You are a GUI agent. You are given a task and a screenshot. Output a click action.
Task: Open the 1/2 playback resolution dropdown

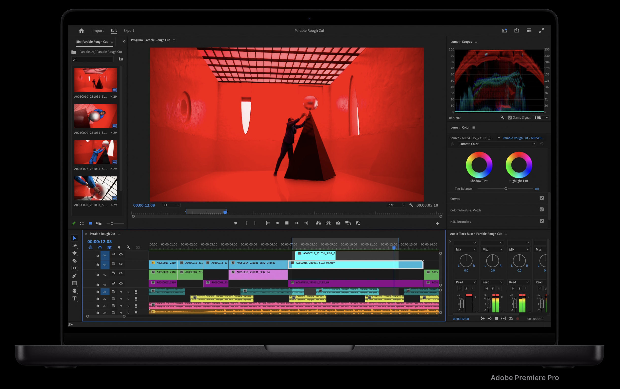396,205
